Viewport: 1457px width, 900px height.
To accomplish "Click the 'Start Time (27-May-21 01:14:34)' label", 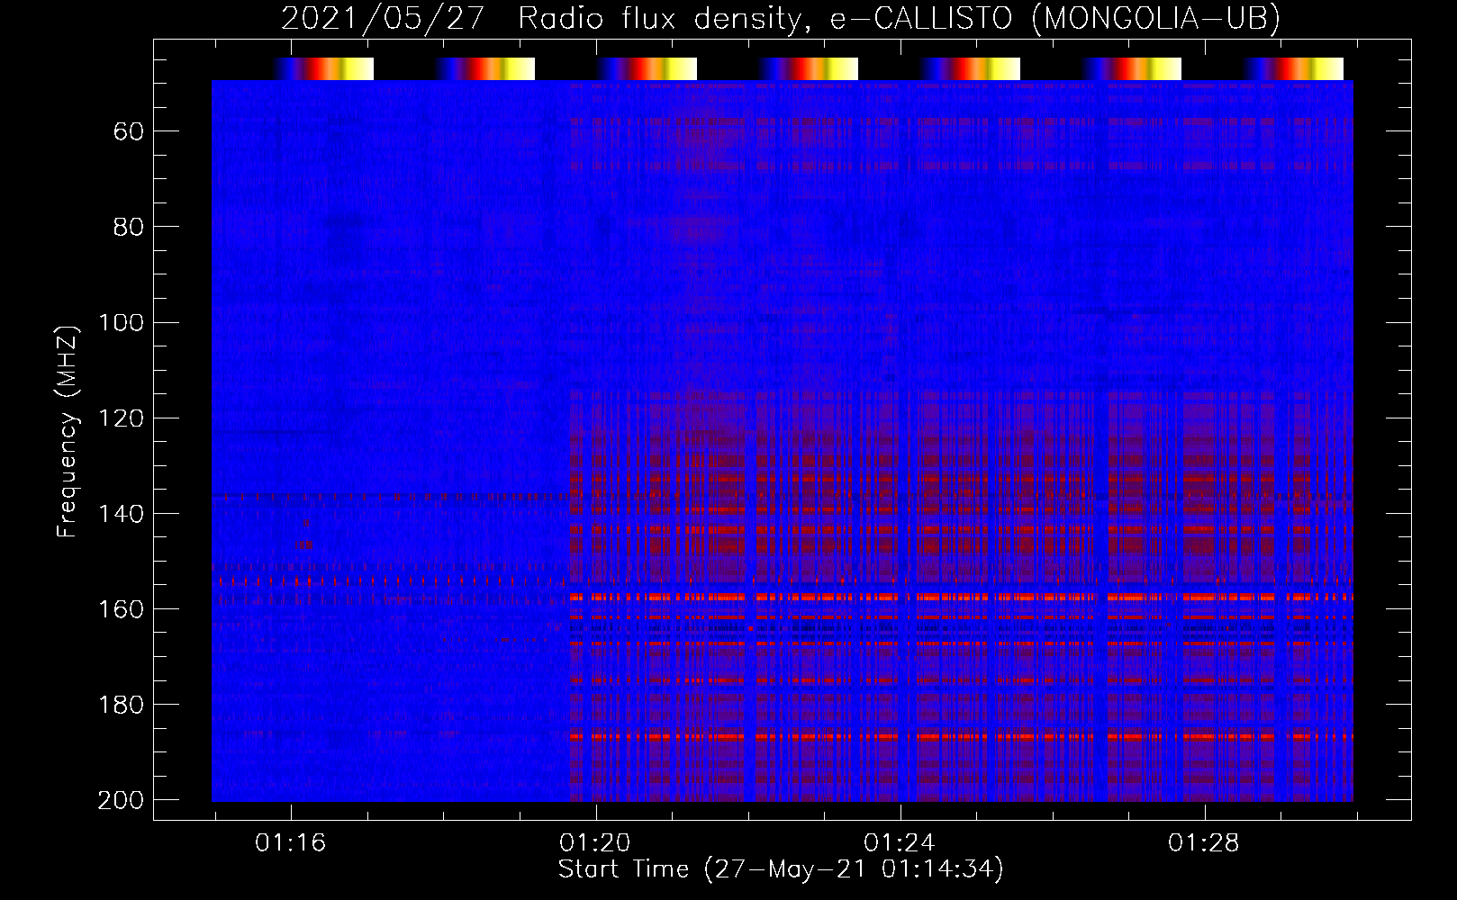I will point(781,869).
